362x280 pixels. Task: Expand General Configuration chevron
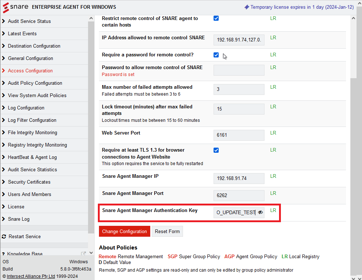click(4, 58)
